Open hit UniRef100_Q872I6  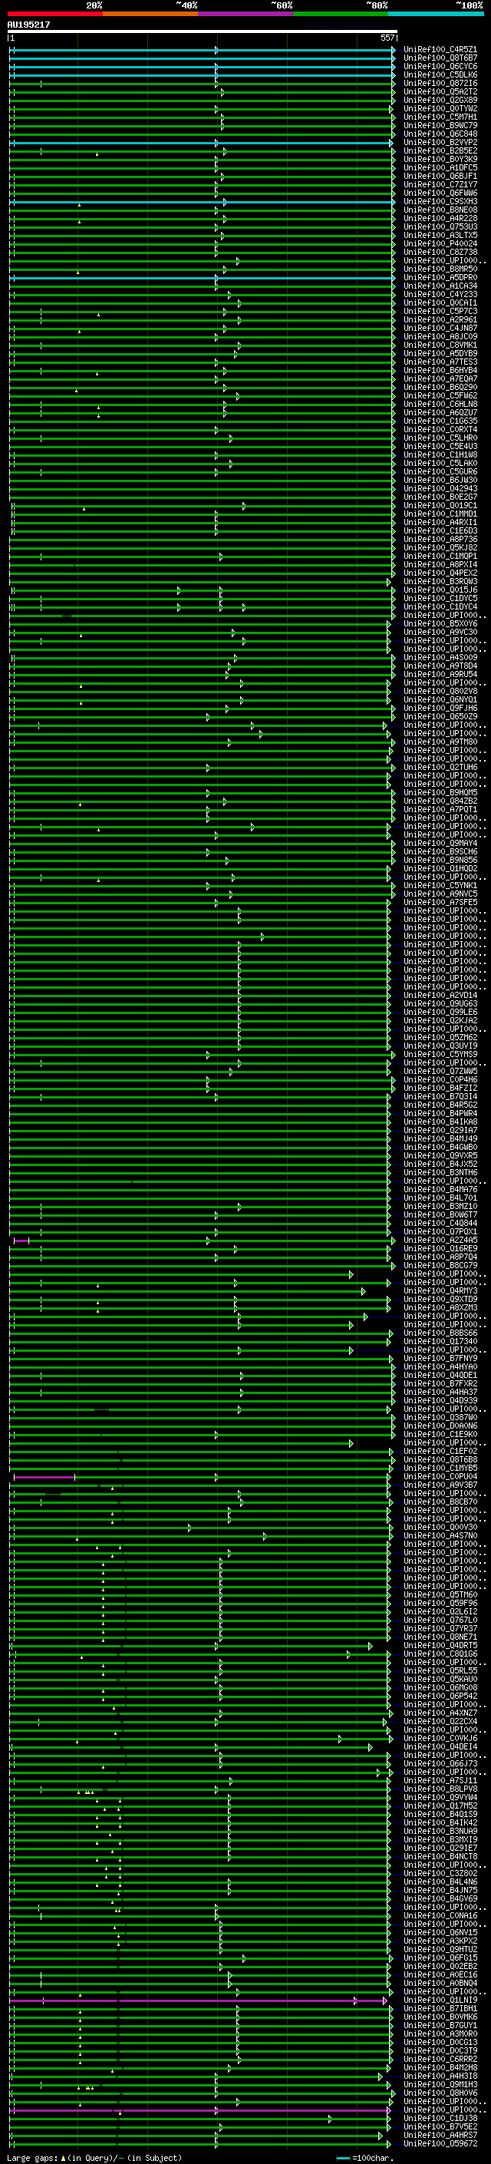440,84
